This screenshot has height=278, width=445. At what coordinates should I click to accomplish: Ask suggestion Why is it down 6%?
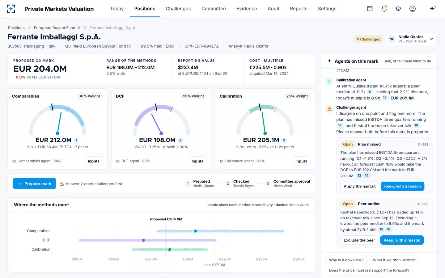[x=346, y=260]
